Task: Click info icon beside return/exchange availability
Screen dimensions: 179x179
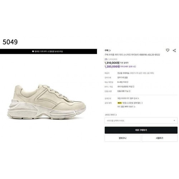Action: [x=130, y=91]
